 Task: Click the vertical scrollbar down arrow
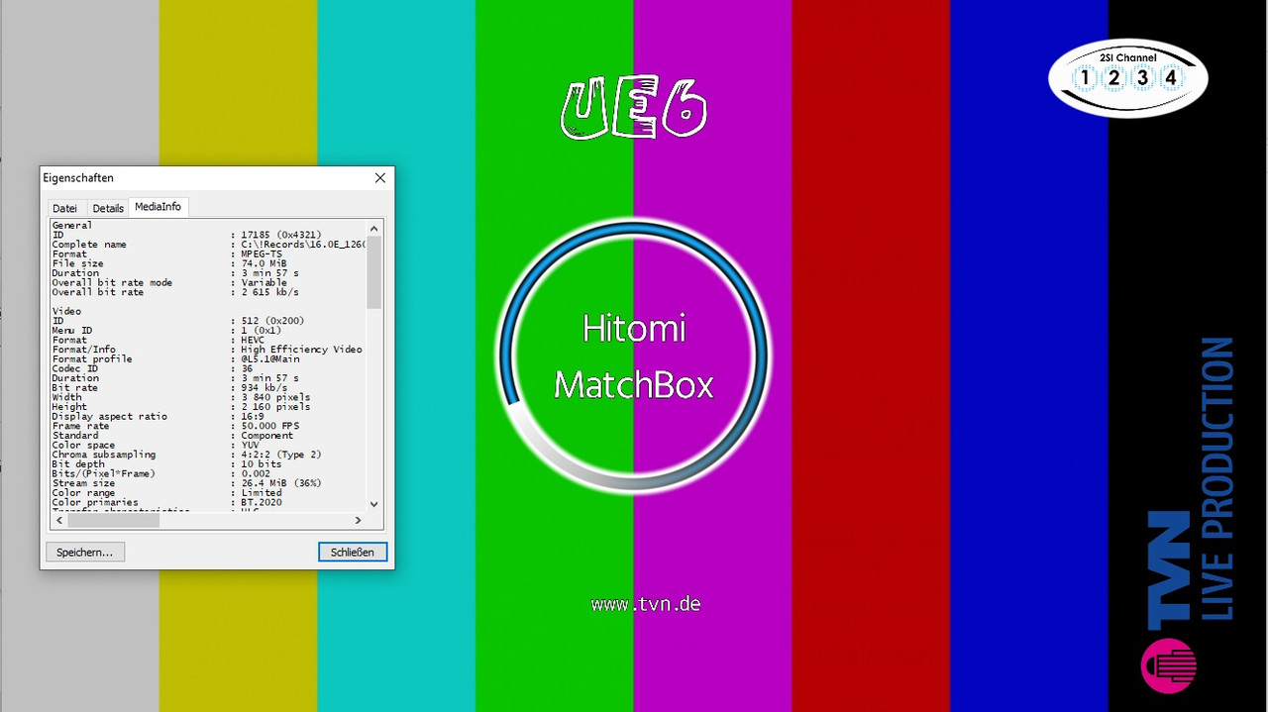373,503
